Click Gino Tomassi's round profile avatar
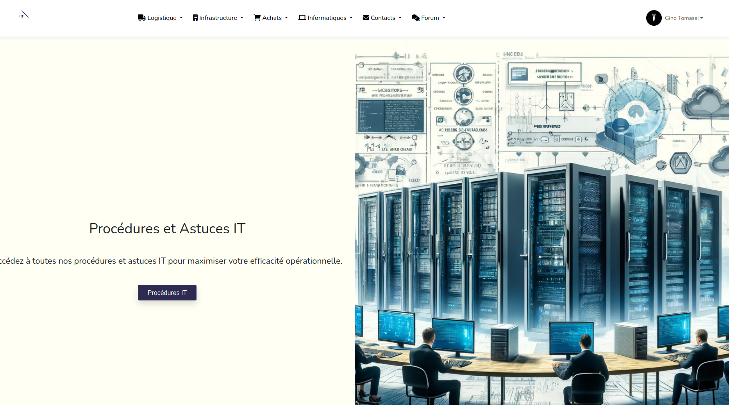The height and width of the screenshot is (405, 729). click(x=654, y=18)
